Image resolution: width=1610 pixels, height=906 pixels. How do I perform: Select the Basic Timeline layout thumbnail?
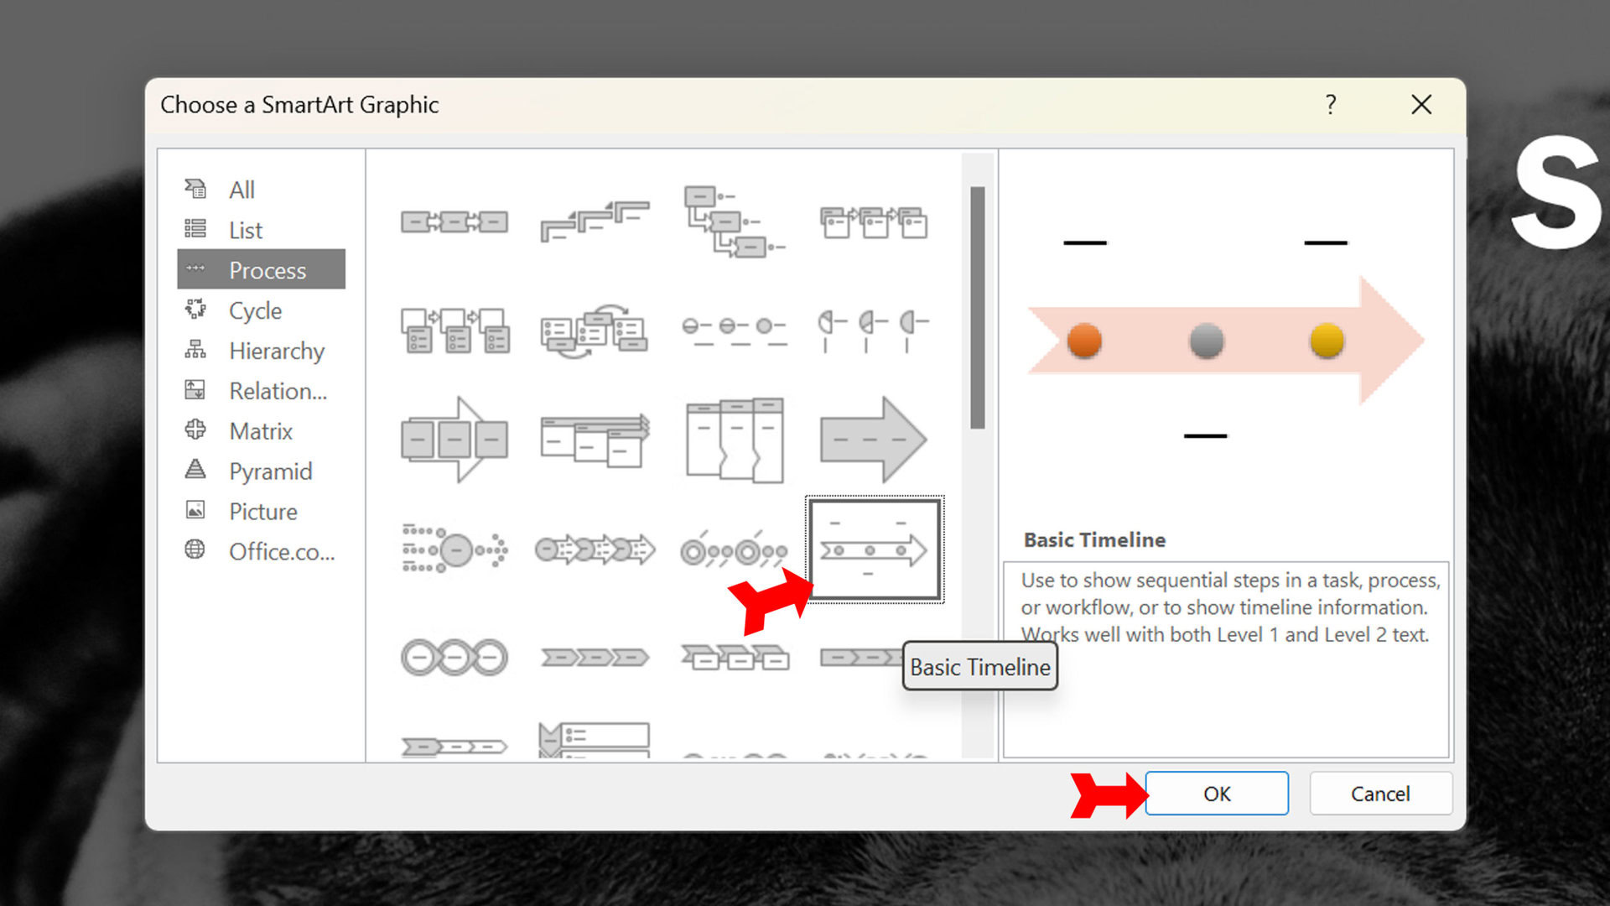[874, 549]
